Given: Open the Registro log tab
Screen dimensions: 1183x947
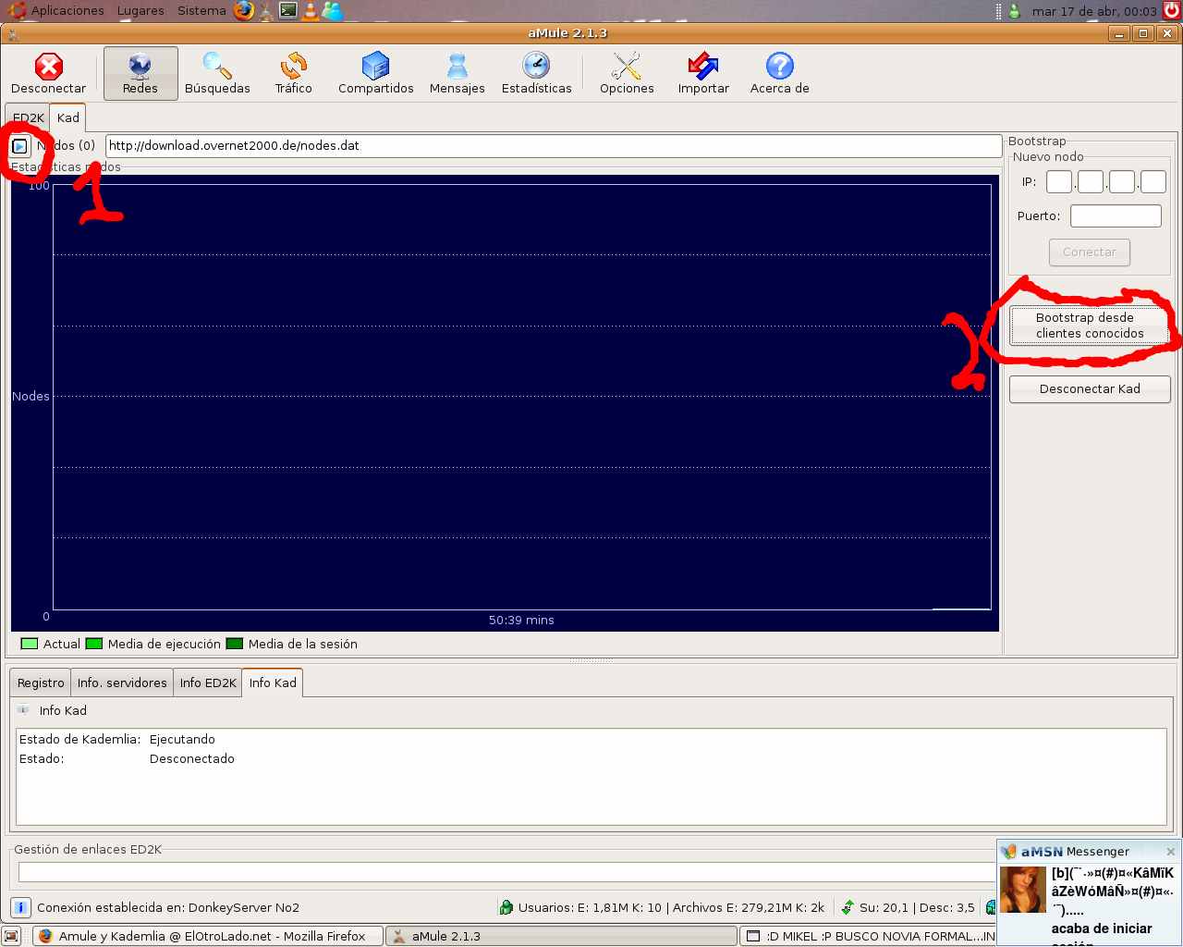Looking at the screenshot, I should point(41,683).
